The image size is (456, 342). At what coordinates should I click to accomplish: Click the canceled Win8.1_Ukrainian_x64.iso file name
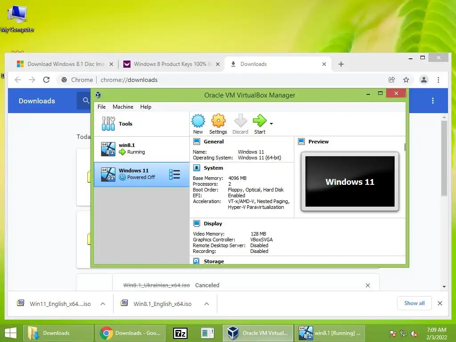[156, 285]
